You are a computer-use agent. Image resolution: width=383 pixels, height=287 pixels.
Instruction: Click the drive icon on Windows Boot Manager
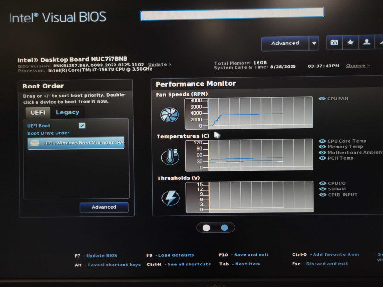[x=34, y=143]
